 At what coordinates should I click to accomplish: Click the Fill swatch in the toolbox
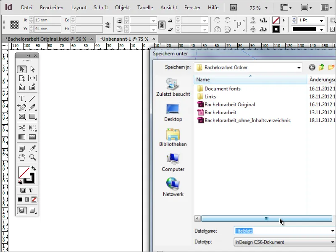tap(24, 173)
